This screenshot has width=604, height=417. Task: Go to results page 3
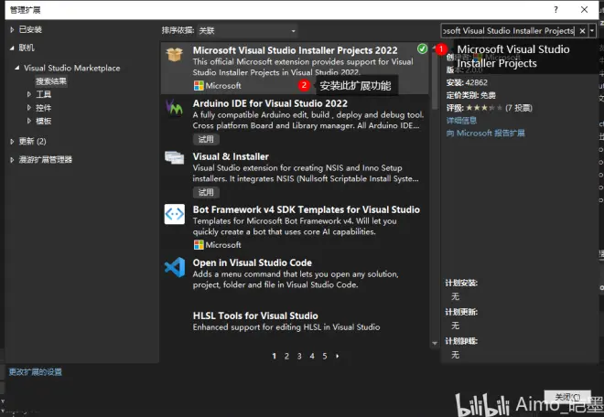299,356
